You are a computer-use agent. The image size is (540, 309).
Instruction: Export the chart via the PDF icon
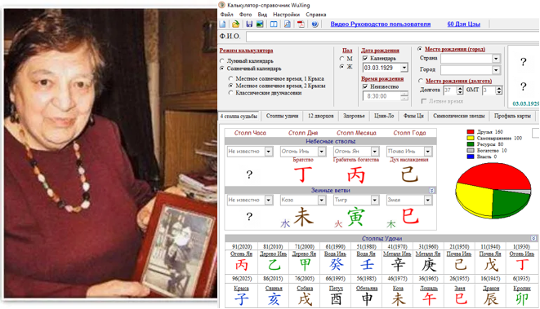[x=301, y=24]
